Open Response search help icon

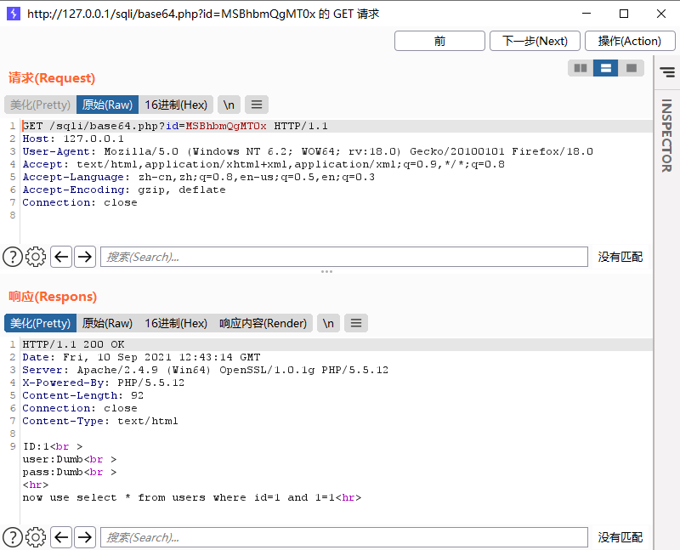click(x=13, y=537)
